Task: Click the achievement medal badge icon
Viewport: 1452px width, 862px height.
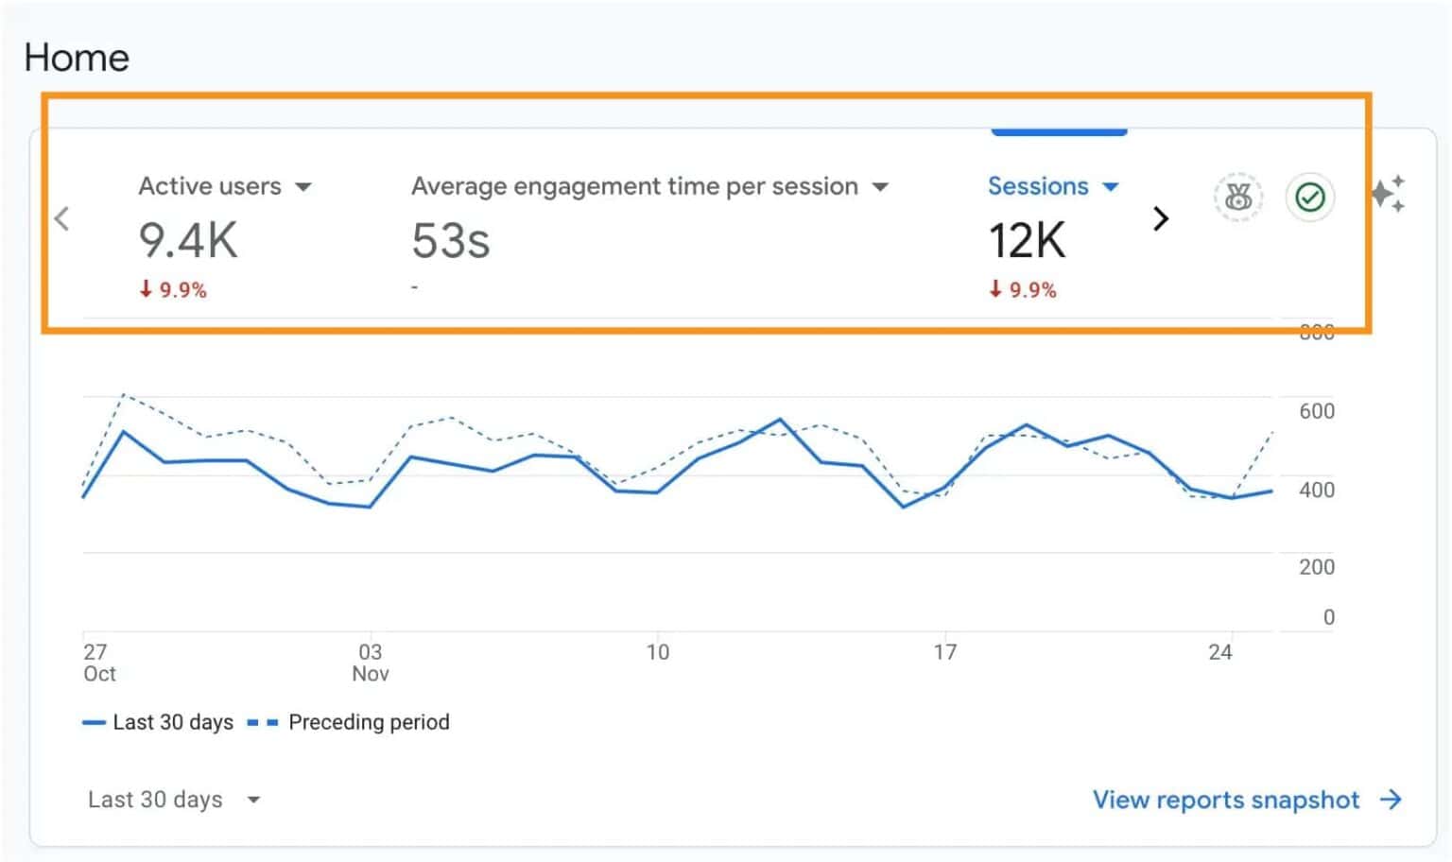Action: pyautogui.click(x=1236, y=198)
